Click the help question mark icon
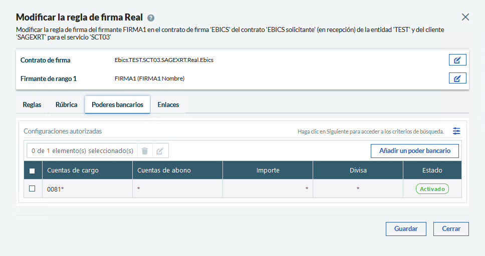485x256 pixels. coord(151,17)
